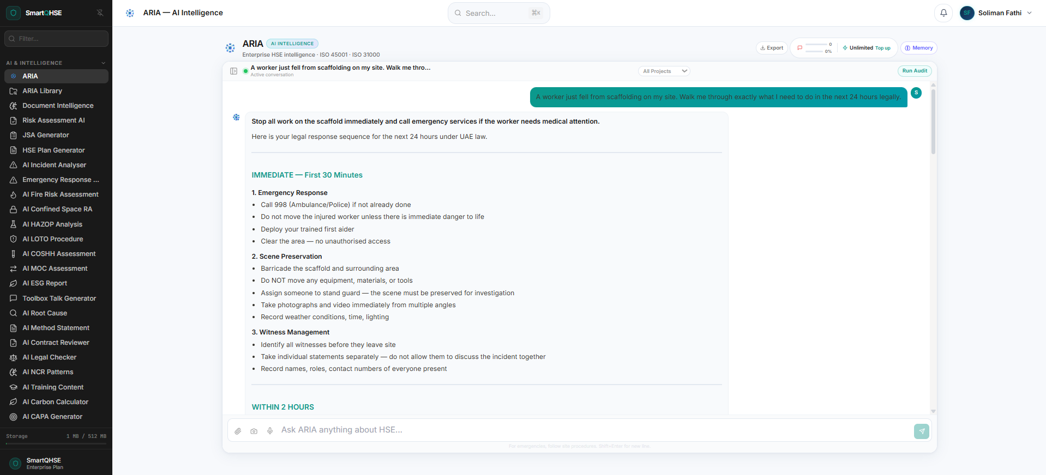Viewport: 1046px width, 475px height.
Task: Click the flag icon beside usage meter
Action: (799, 48)
